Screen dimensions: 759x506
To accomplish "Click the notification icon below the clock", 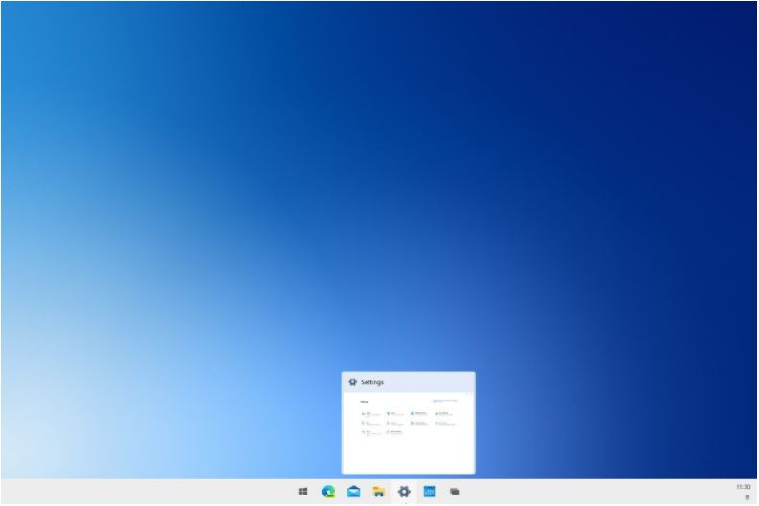I will pos(747,497).
